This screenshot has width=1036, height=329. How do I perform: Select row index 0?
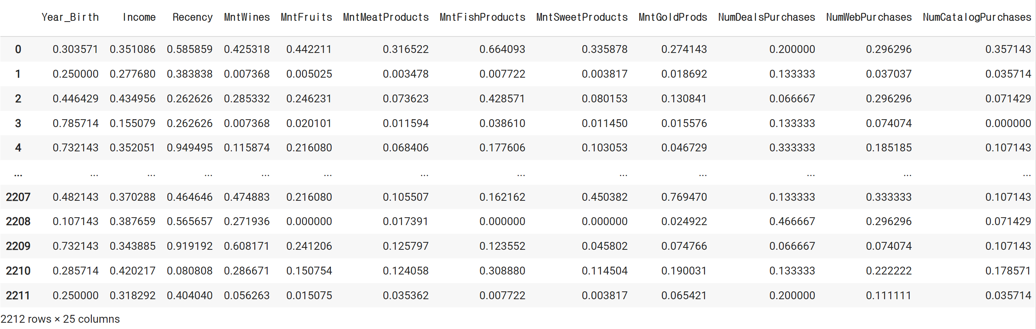click(18, 49)
